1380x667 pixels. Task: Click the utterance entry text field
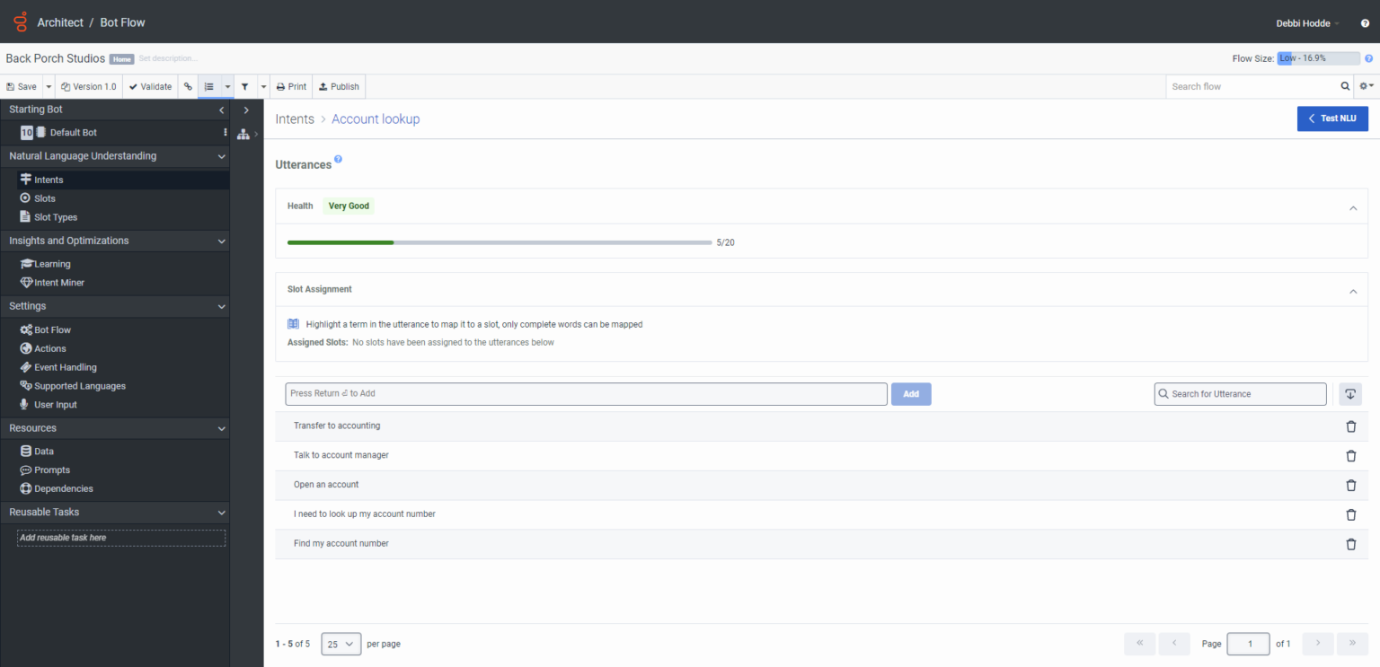(x=586, y=394)
